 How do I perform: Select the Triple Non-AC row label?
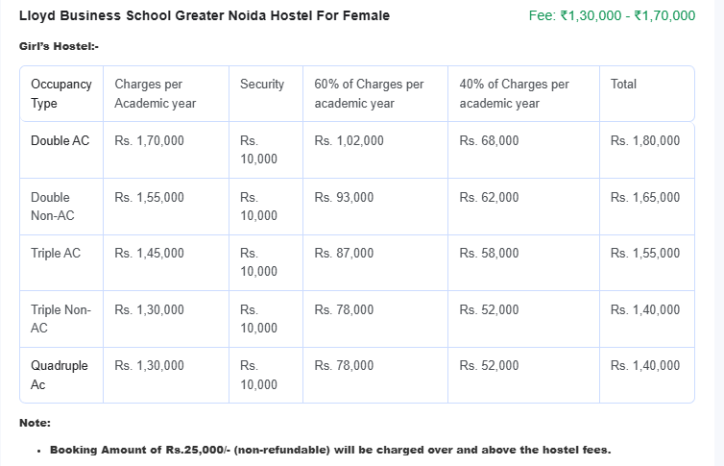(x=60, y=319)
